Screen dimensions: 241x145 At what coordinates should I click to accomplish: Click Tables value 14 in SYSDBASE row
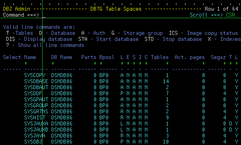(x=166, y=81)
